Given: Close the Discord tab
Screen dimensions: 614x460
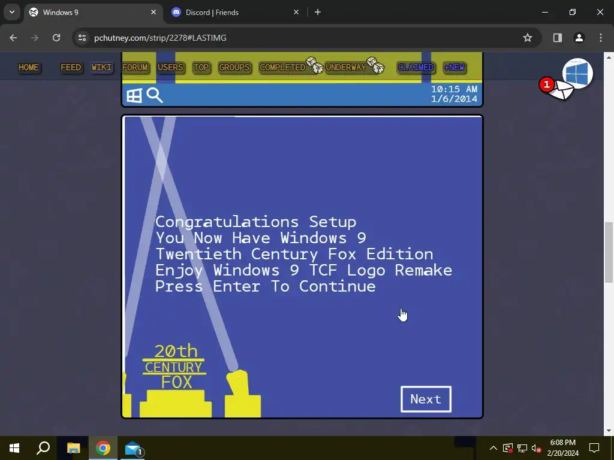Looking at the screenshot, I should point(296,12).
